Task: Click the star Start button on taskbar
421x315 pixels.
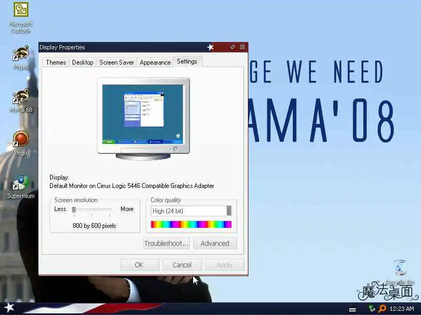Action: pyautogui.click(x=9, y=308)
